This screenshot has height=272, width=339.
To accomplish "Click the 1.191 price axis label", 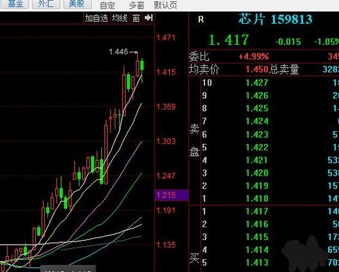I will pos(166,210).
